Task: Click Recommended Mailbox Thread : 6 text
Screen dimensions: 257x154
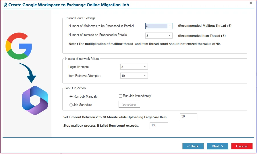Action: [x=205, y=26]
